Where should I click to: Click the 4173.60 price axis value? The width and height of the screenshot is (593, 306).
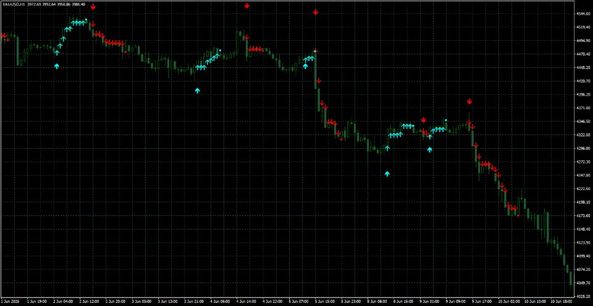coord(584,216)
